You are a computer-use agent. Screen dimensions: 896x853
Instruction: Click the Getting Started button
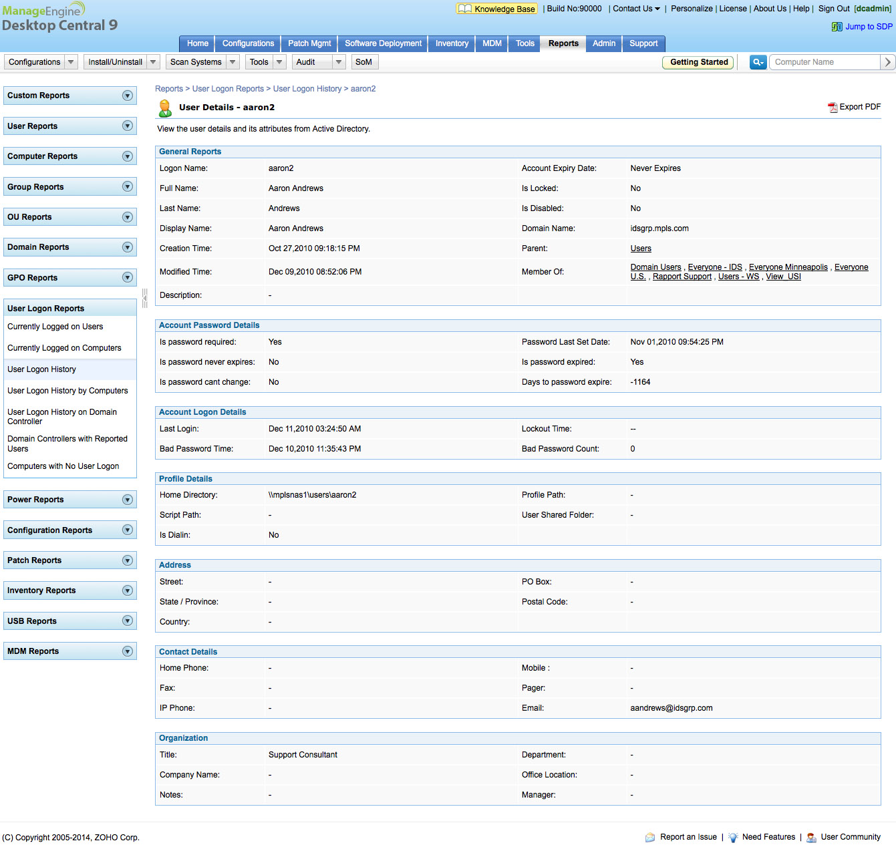point(698,62)
